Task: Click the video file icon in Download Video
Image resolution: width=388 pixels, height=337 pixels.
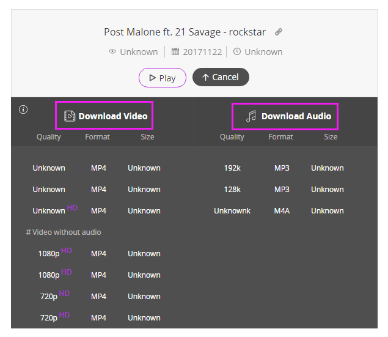Action: click(70, 116)
